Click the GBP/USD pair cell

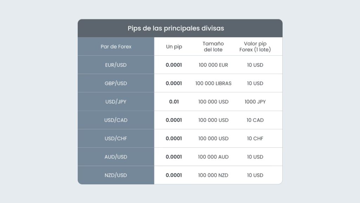pos(116,84)
